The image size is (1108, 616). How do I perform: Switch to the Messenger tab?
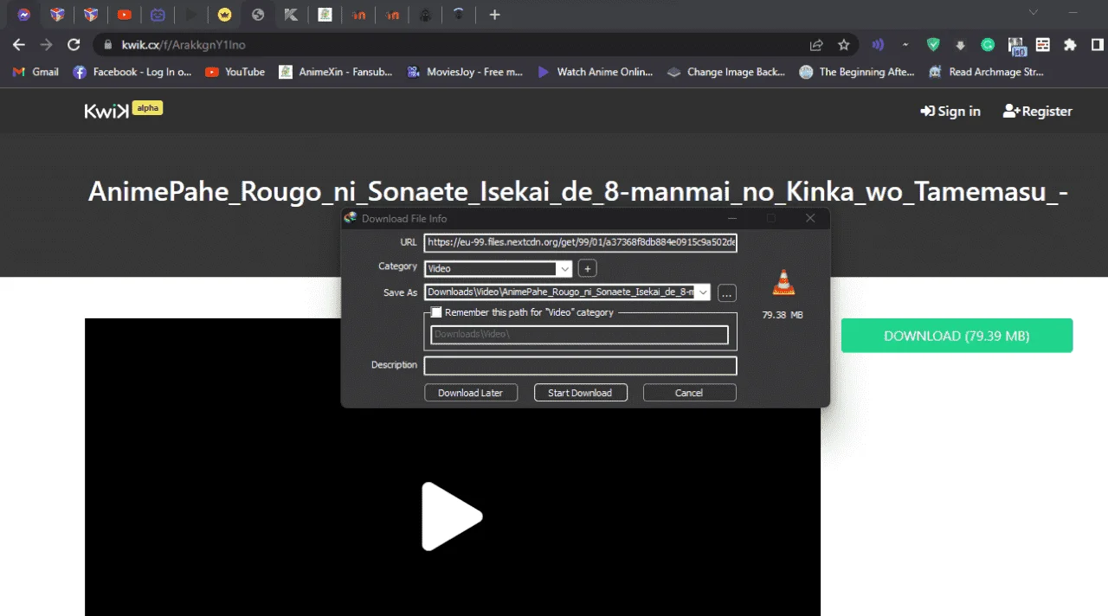coord(24,15)
